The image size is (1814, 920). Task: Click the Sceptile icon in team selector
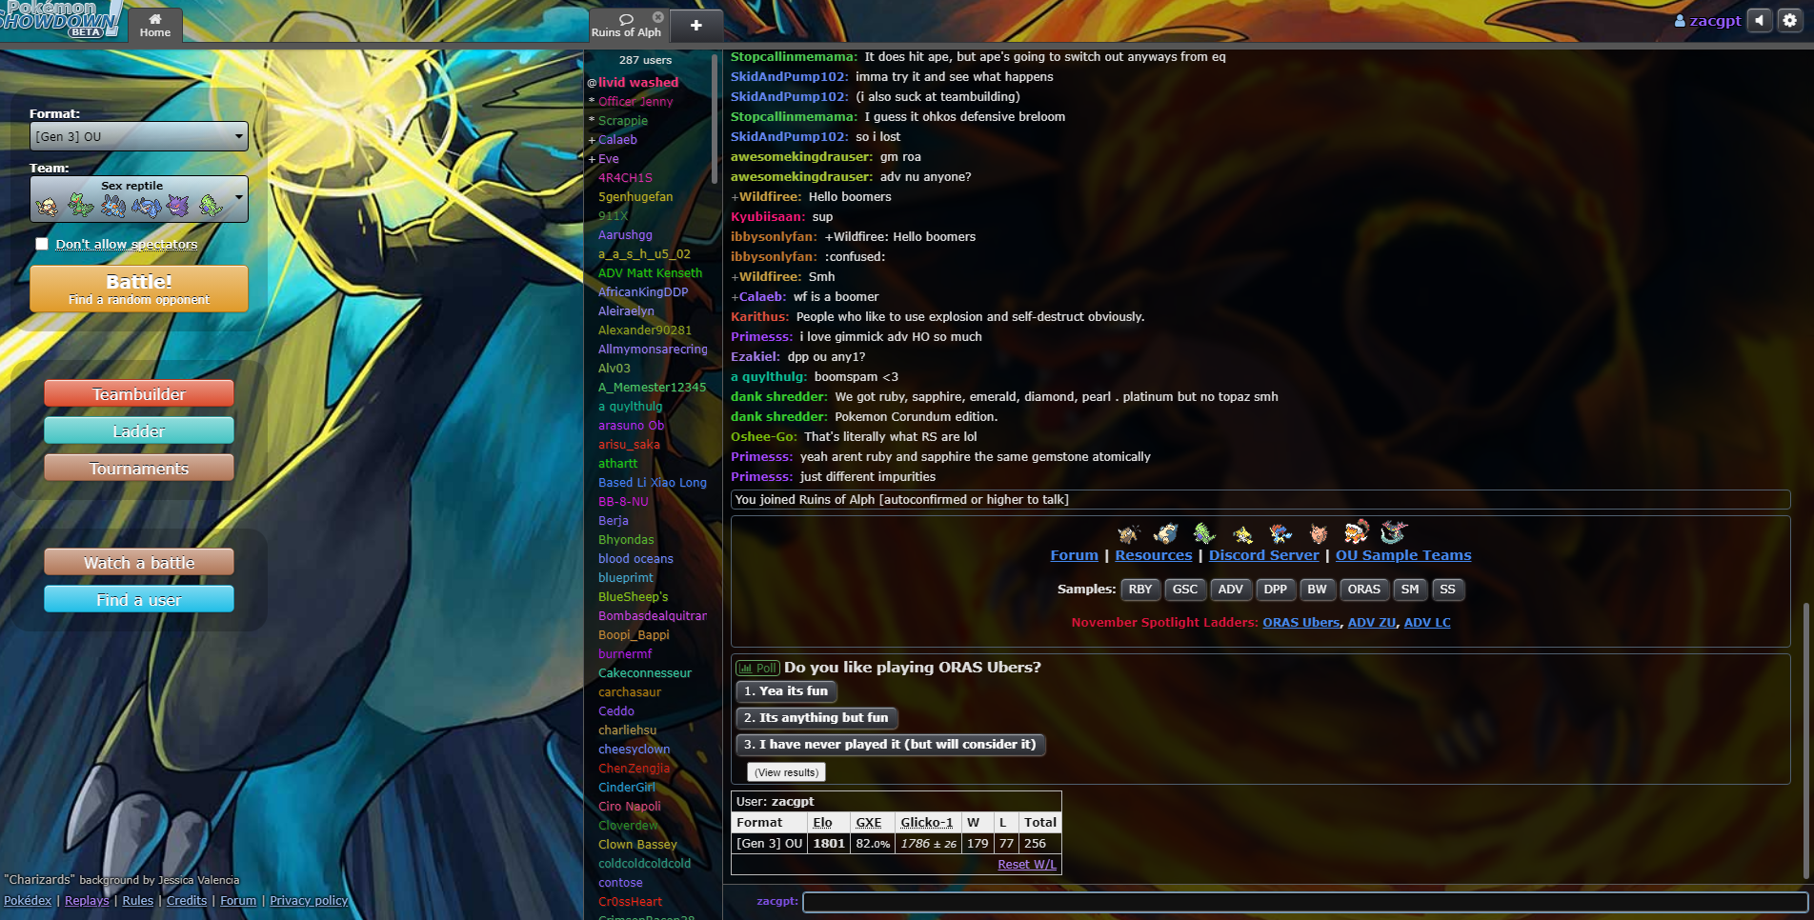(81, 205)
